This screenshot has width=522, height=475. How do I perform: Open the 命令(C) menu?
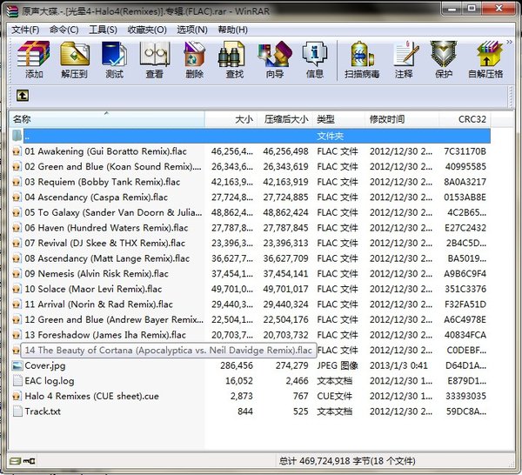coord(64,30)
